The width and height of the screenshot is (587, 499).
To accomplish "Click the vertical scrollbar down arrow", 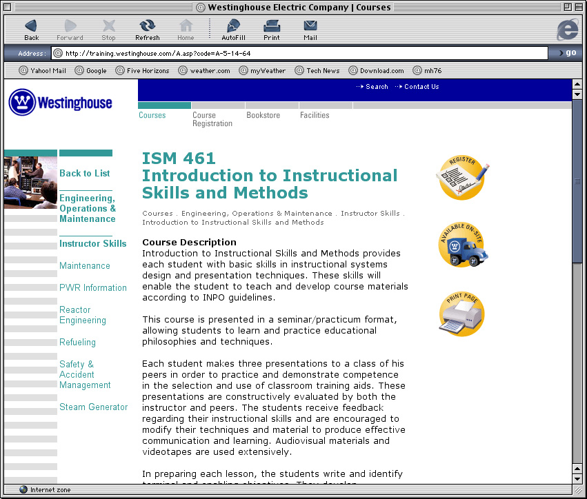I will pos(577,478).
